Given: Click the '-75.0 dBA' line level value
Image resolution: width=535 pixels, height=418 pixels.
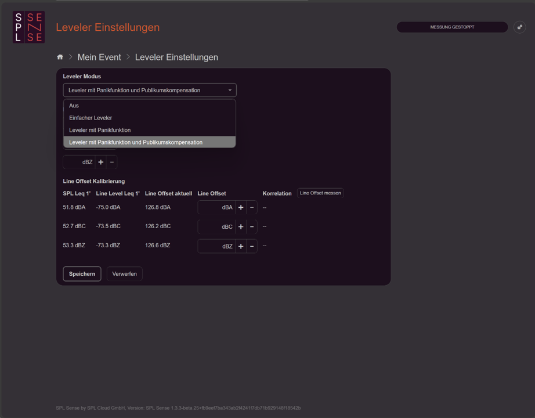Looking at the screenshot, I should (108, 207).
